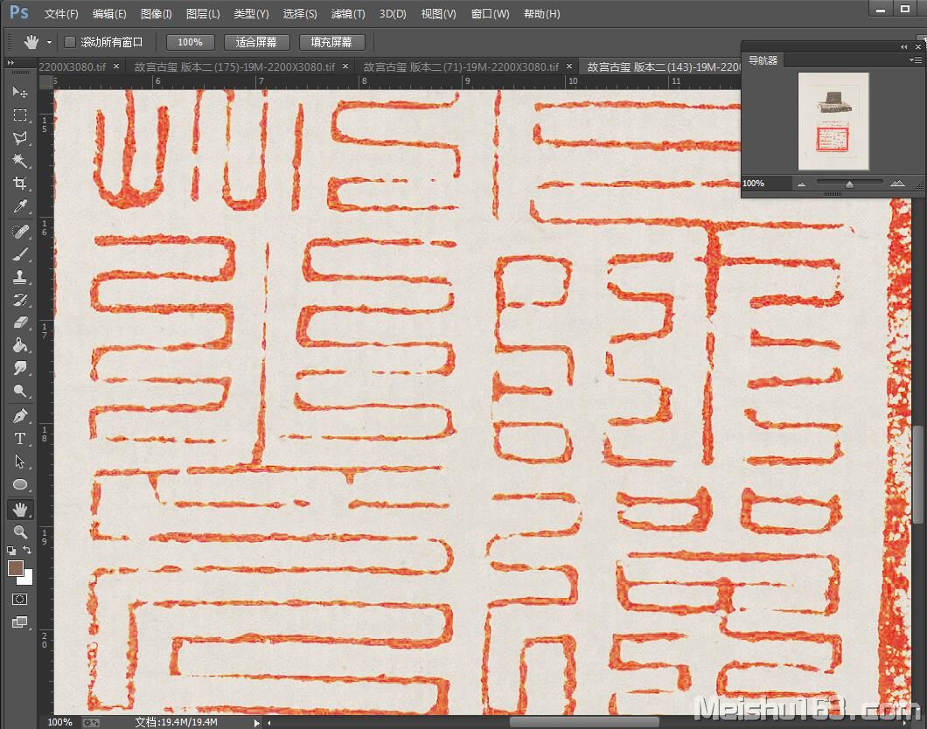
Task: Change the screen mode
Action: tap(19, 622)
